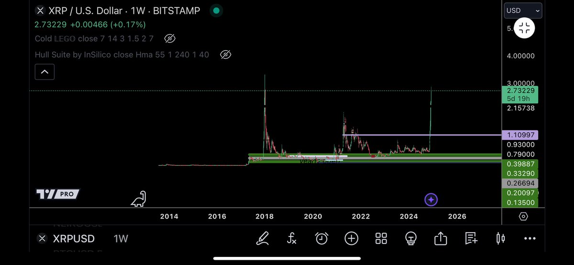Tap the 2018 label on time axis
The height and width of the screenshot is (265, 574).
tap(265, 216)
